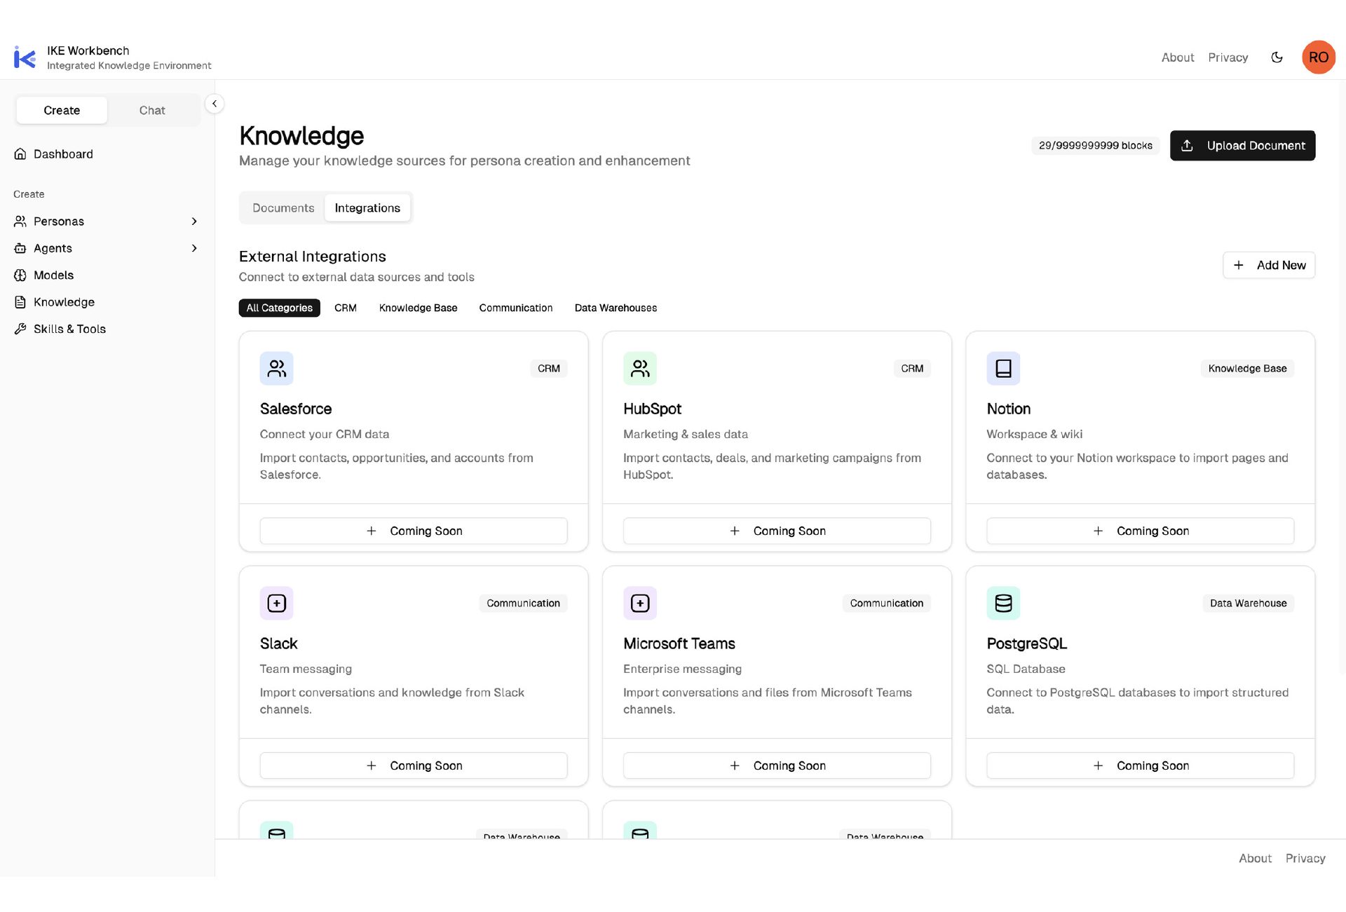
Task: Filter by All Categories
Action: 280,308
